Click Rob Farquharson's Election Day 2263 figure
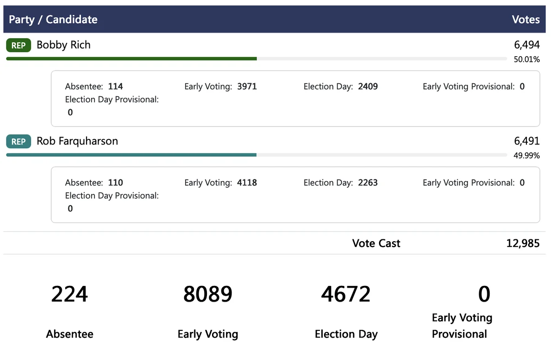 point(368,183)
